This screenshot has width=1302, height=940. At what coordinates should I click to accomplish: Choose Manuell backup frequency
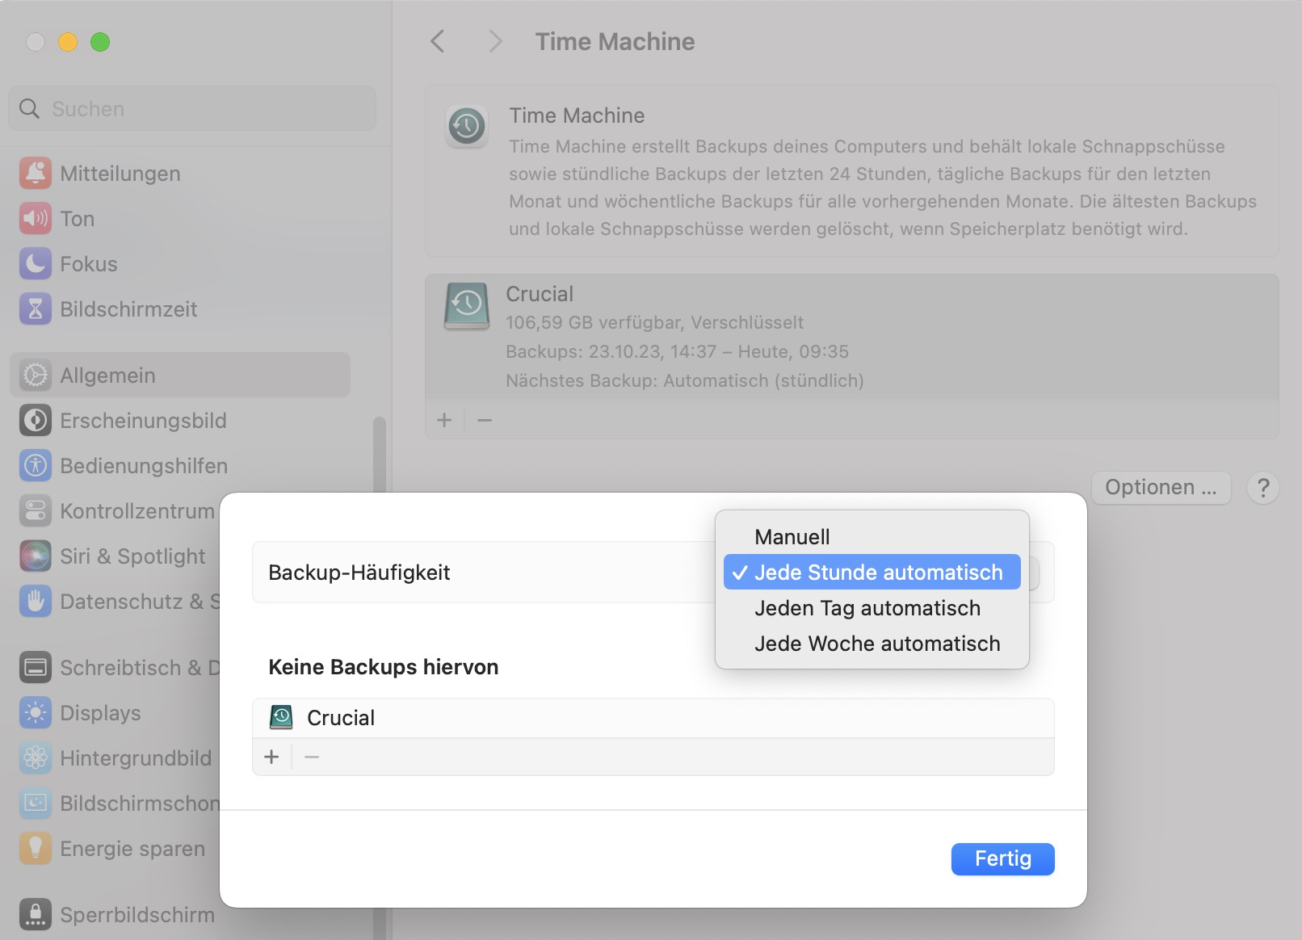792,537
